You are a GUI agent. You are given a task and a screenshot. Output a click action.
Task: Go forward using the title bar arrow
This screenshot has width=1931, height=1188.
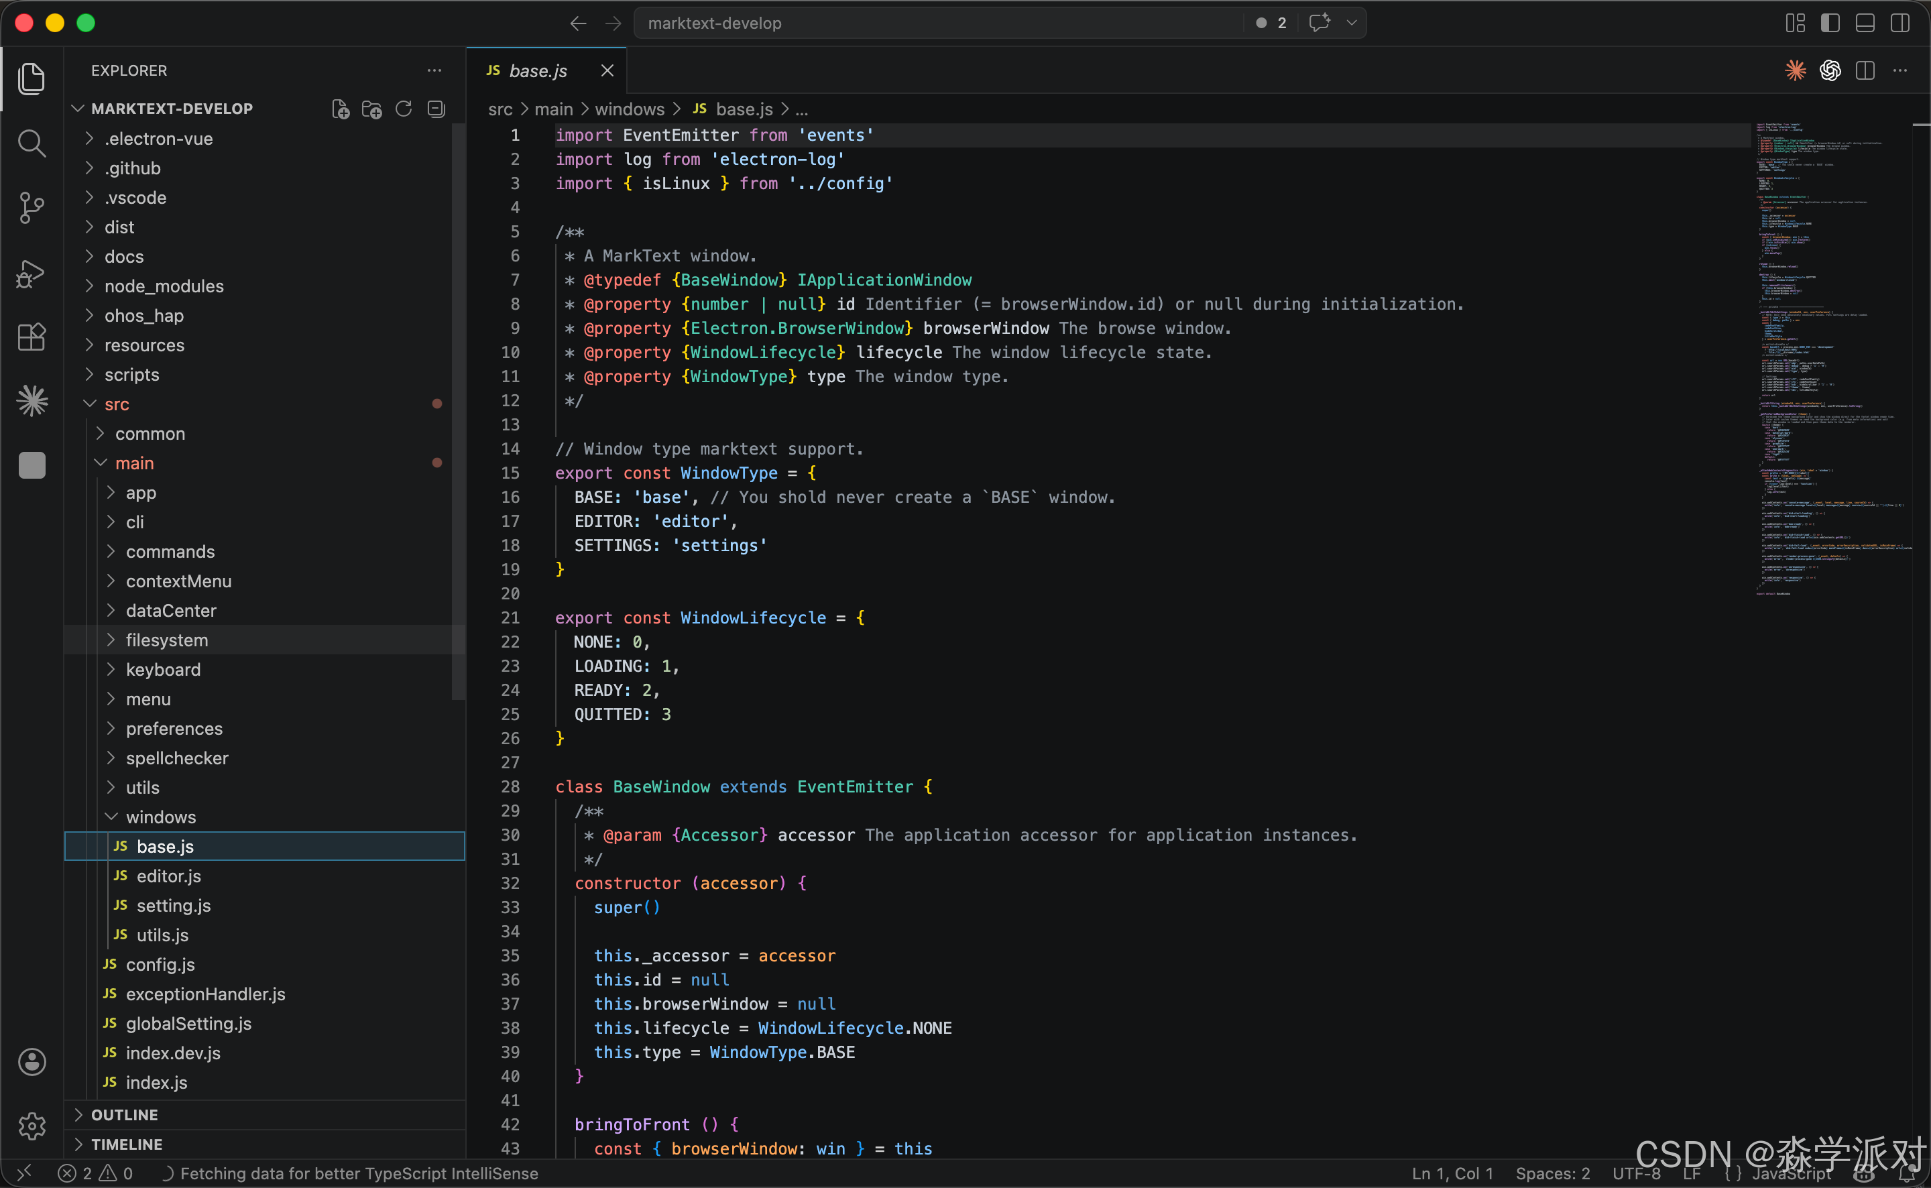[x=613, y=23]
